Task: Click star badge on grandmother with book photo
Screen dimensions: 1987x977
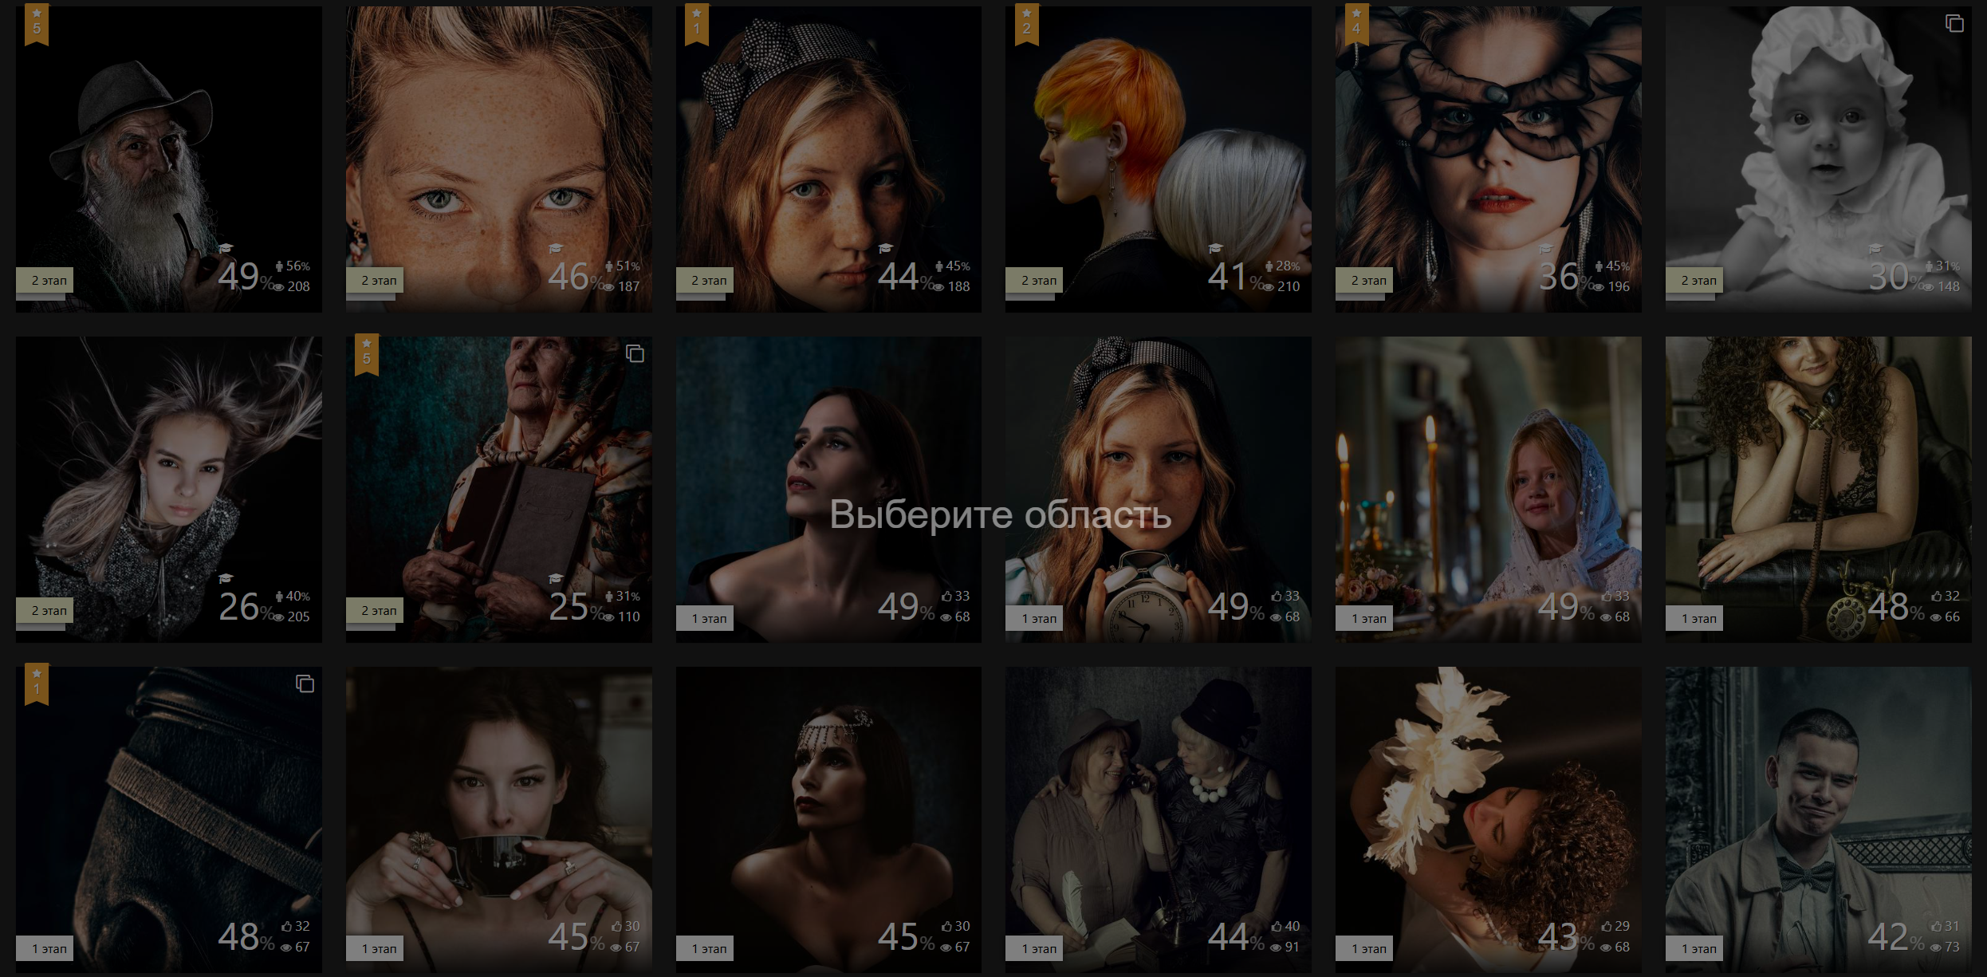Action: [x=367, y=354]
